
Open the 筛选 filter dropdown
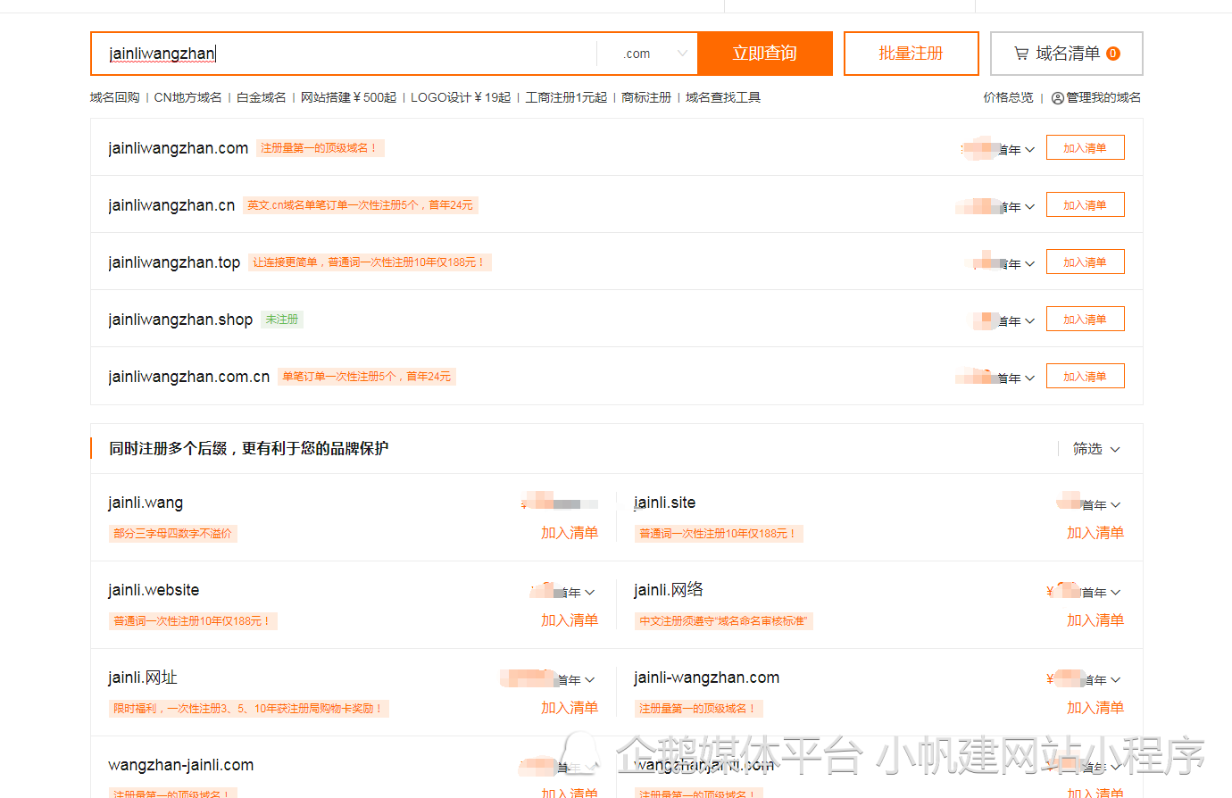click(1096, 449)
